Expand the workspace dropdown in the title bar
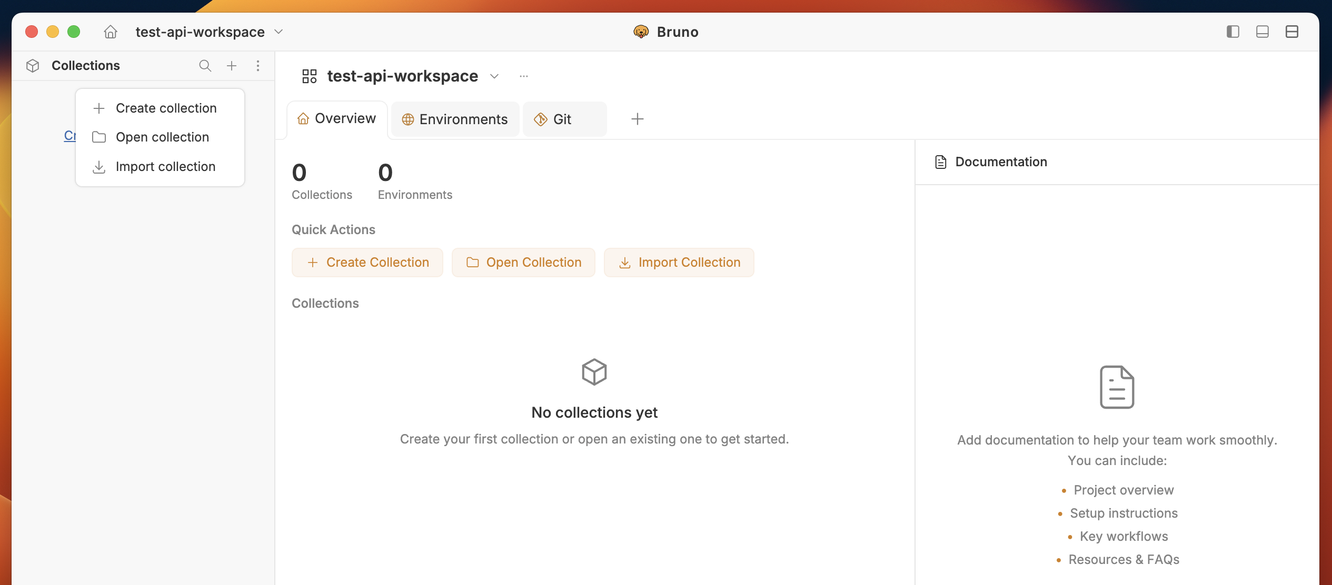The height and width of the screenshot is (585, 1332). (x=279, y=32)
